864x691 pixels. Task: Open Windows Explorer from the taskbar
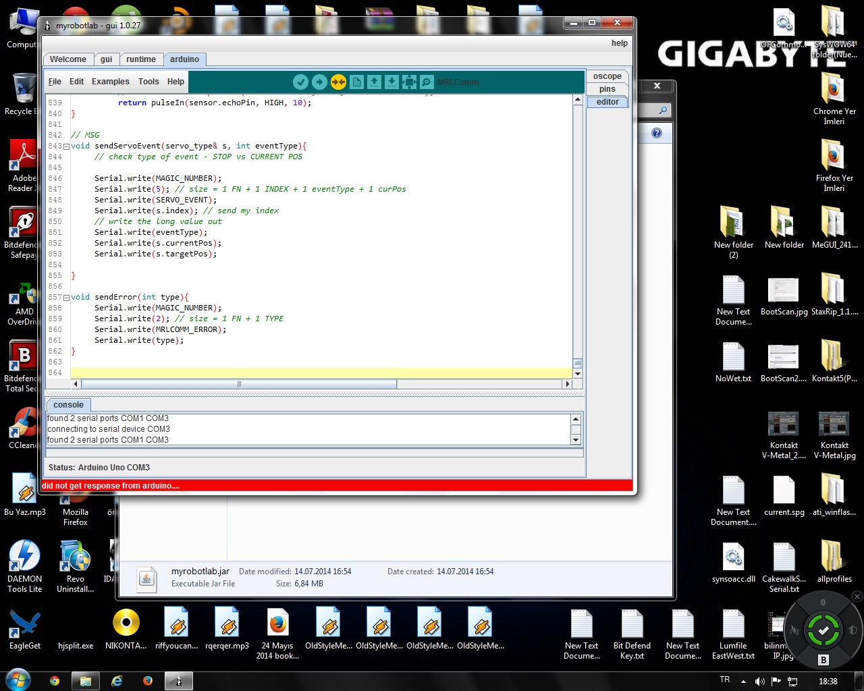pyautogui.click(x=86, y=681)
